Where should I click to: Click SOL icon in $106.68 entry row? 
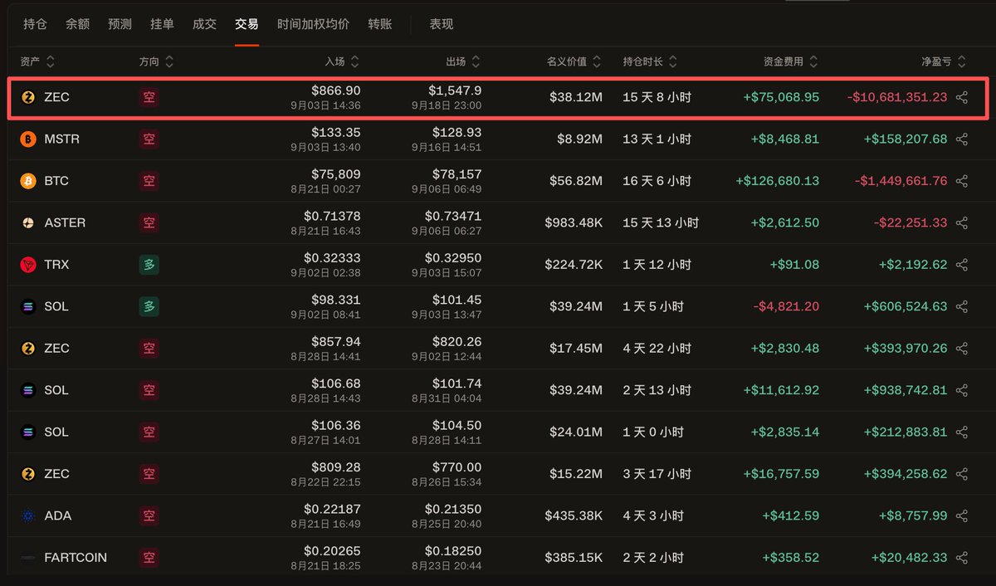(x=28, y=390)
